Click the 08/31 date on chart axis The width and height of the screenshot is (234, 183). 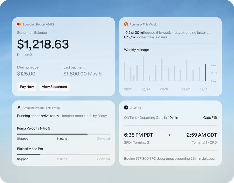pos(164,89)
